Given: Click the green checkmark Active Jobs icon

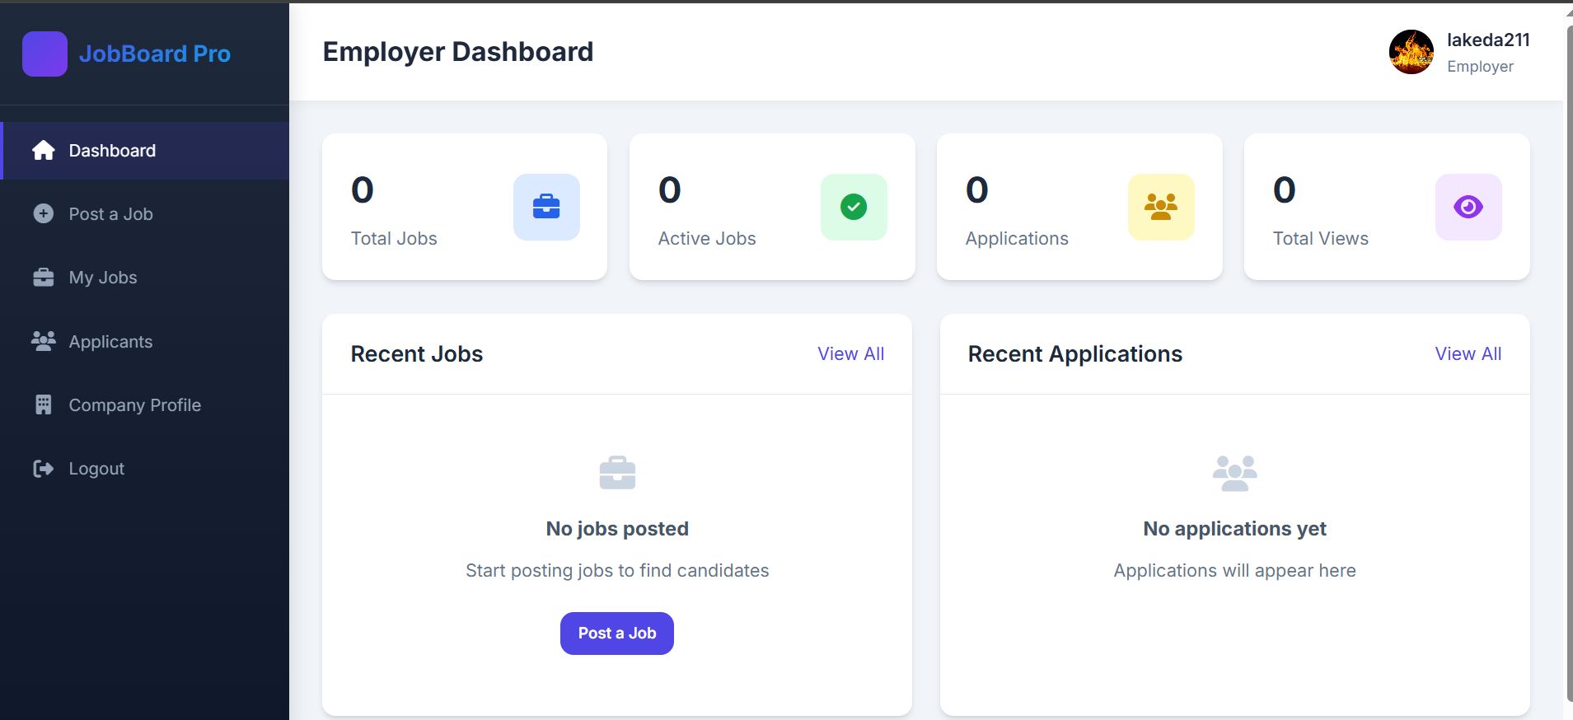Looking at the screenshot, I should [854, 207].
